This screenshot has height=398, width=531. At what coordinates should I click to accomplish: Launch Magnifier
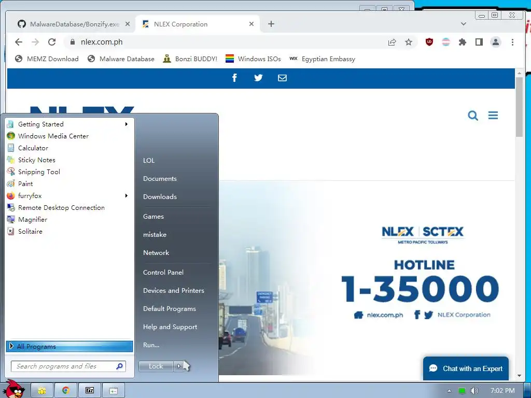click(x=69, y=219)
